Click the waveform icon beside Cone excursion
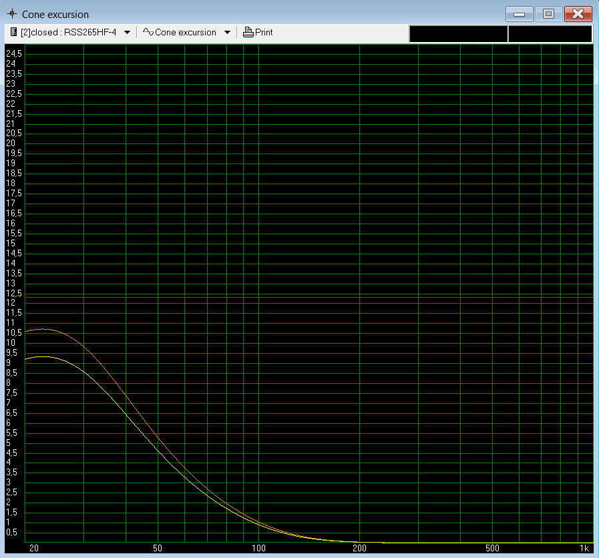 (x=148, y=32)
